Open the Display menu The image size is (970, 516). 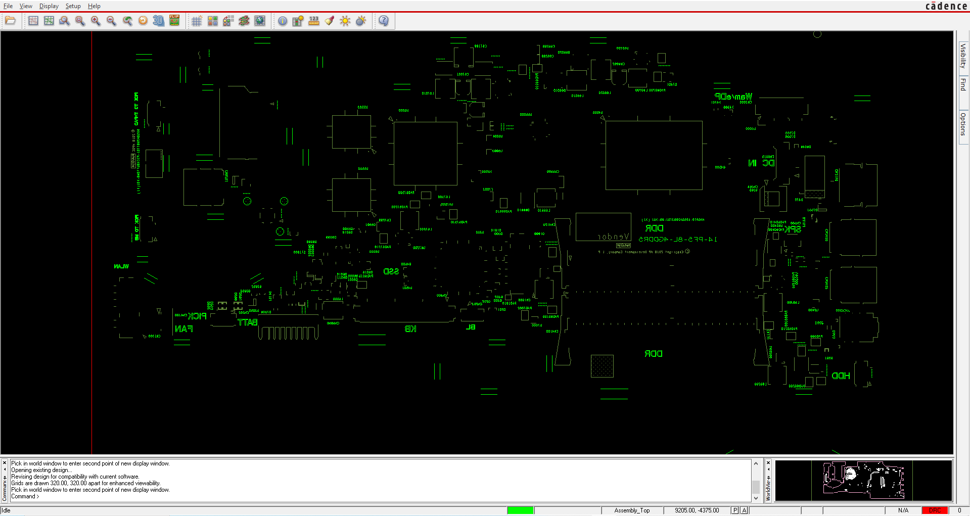[49, 6]
